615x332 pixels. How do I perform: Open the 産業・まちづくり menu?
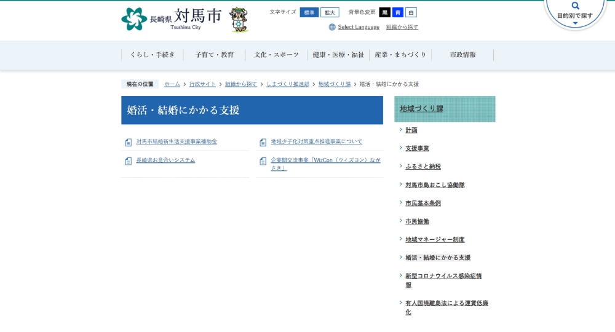click(400, 55)
